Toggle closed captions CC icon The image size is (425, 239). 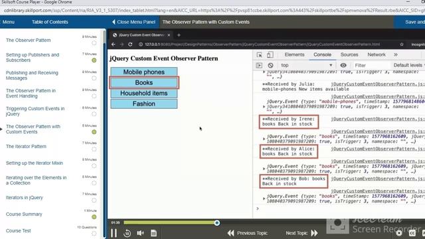412,233
